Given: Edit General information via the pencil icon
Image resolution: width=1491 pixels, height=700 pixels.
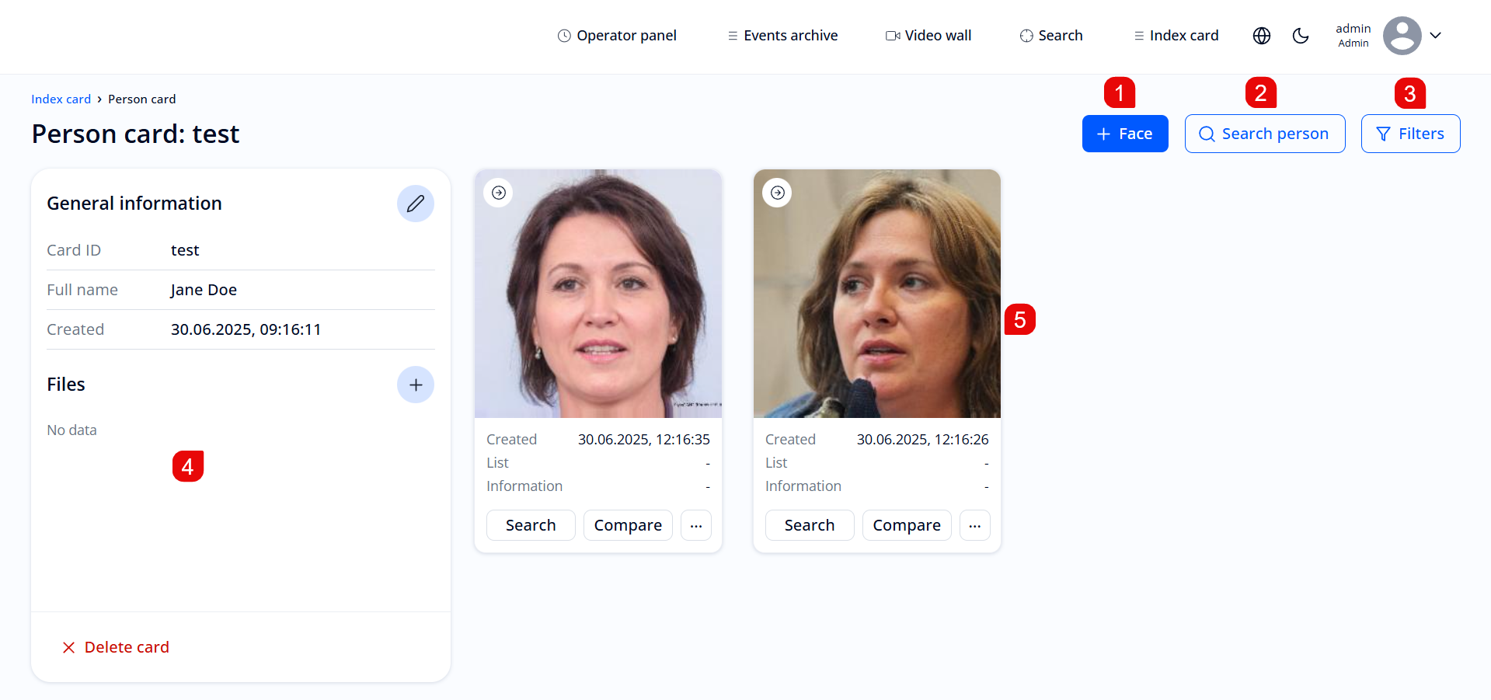Looking at the screenshot, I should tap(416, 203).
